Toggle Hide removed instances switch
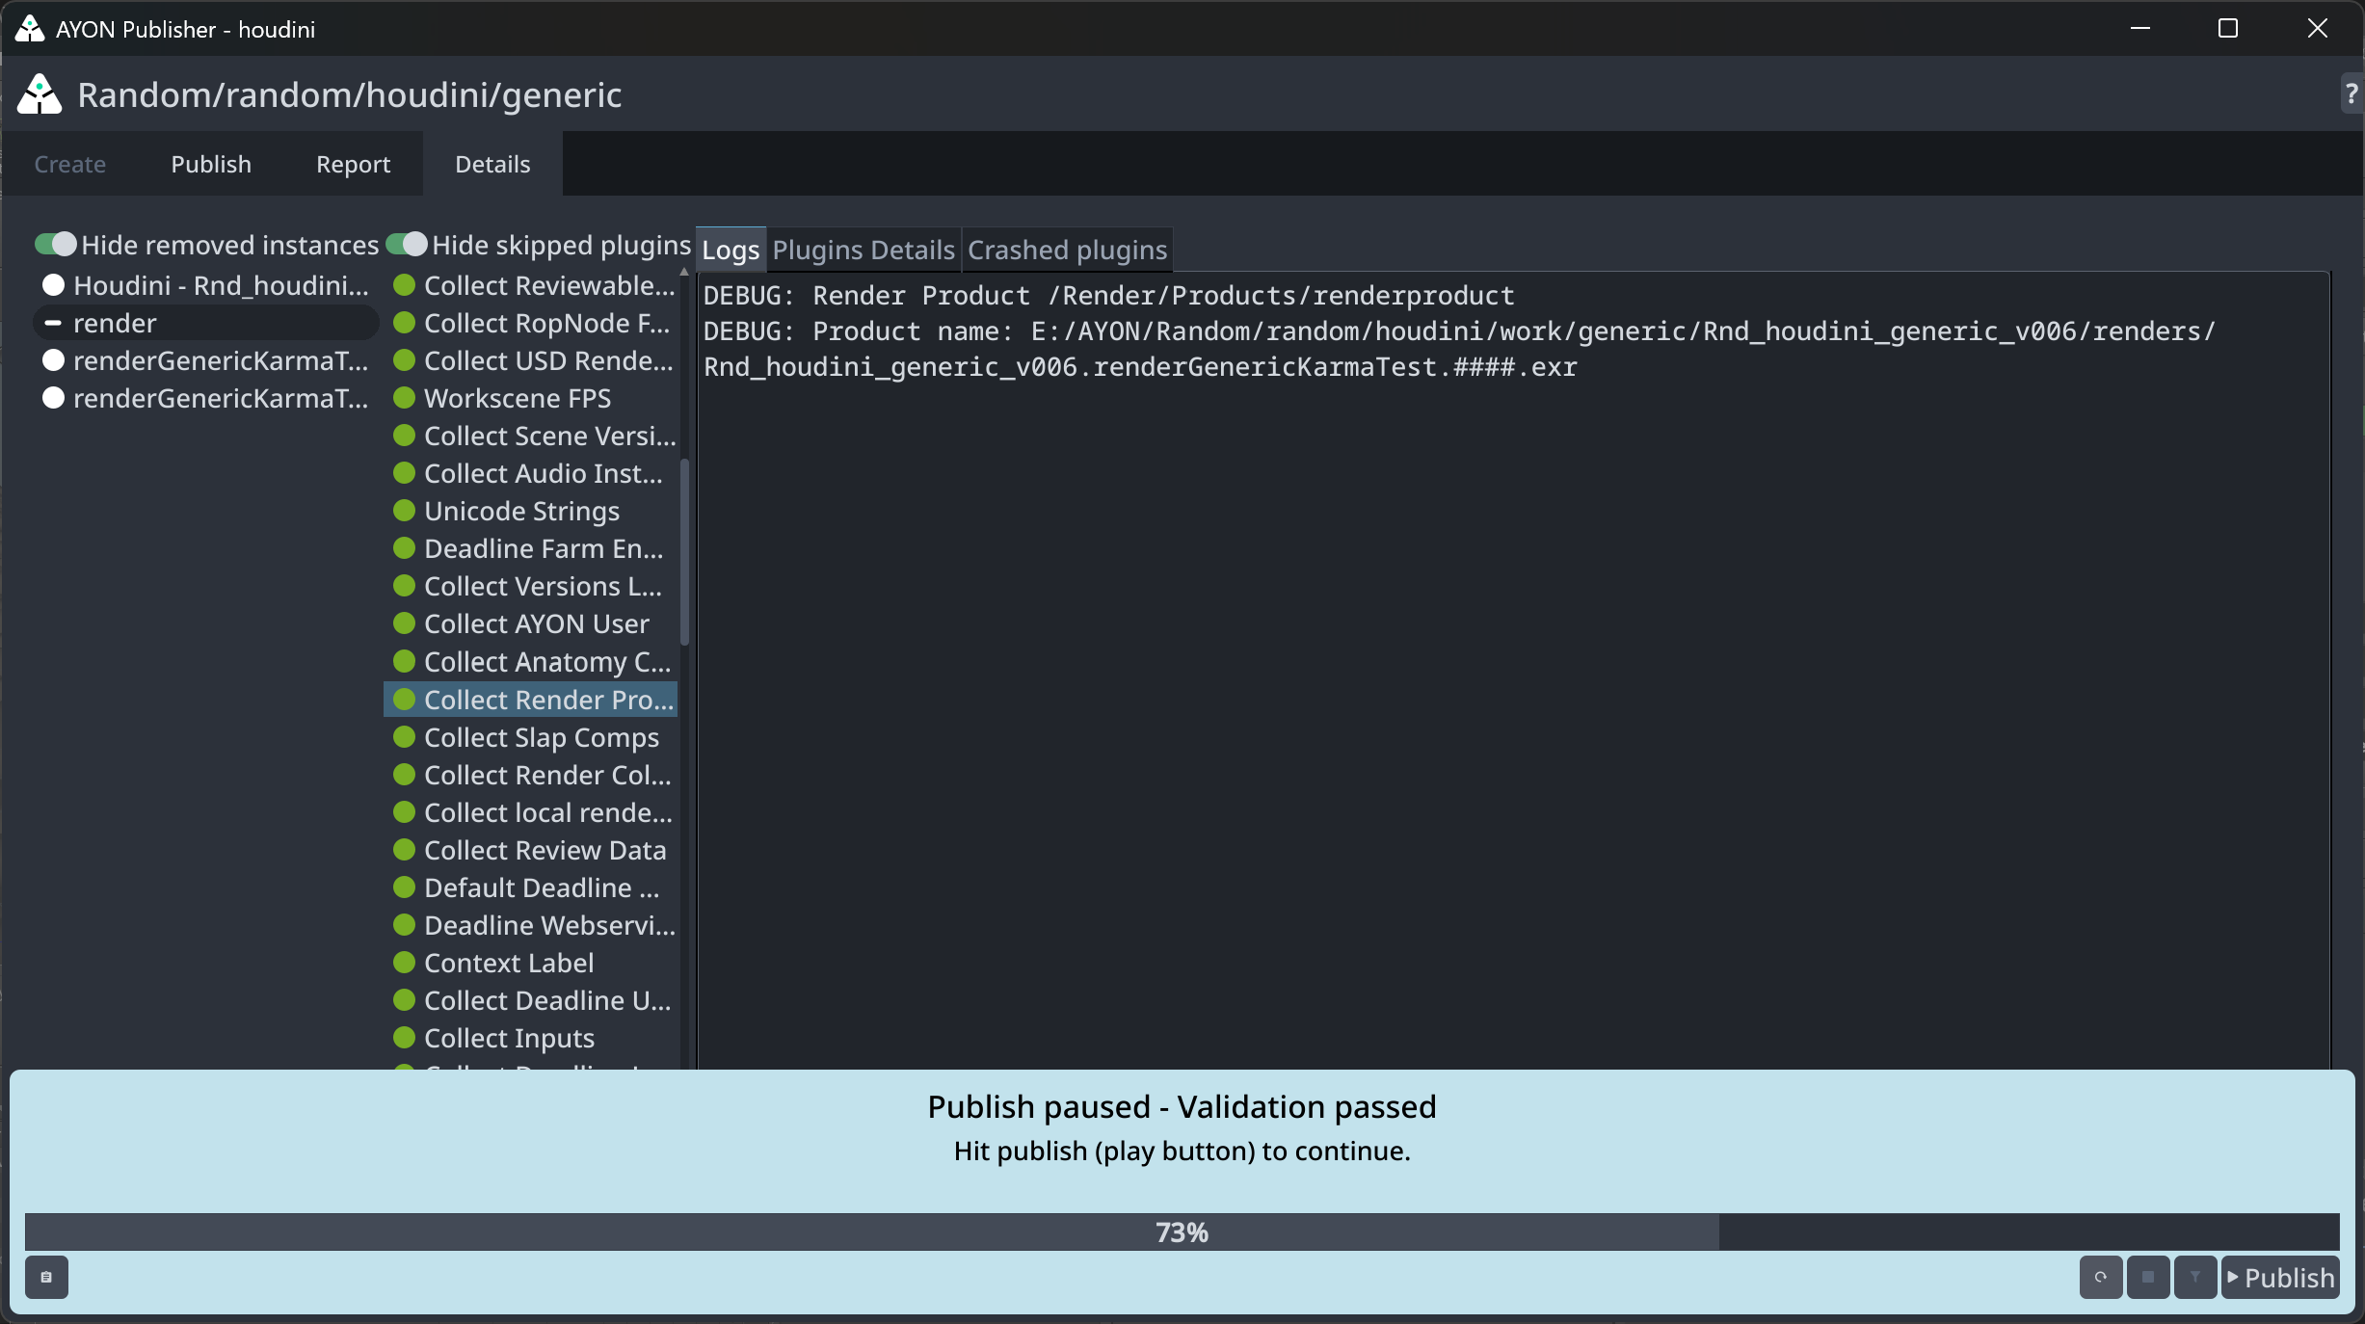This screenshot has height=1324, width=2365. 55,245
